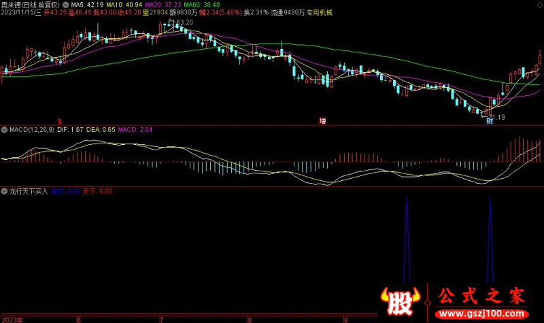This screenshot has height=323, width=544.
Task: Open the dropdown next to 奥来德 chart title
Action: (65, 5)
